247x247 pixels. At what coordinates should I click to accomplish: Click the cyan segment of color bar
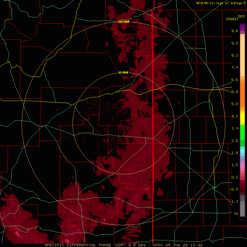point(242,151)
